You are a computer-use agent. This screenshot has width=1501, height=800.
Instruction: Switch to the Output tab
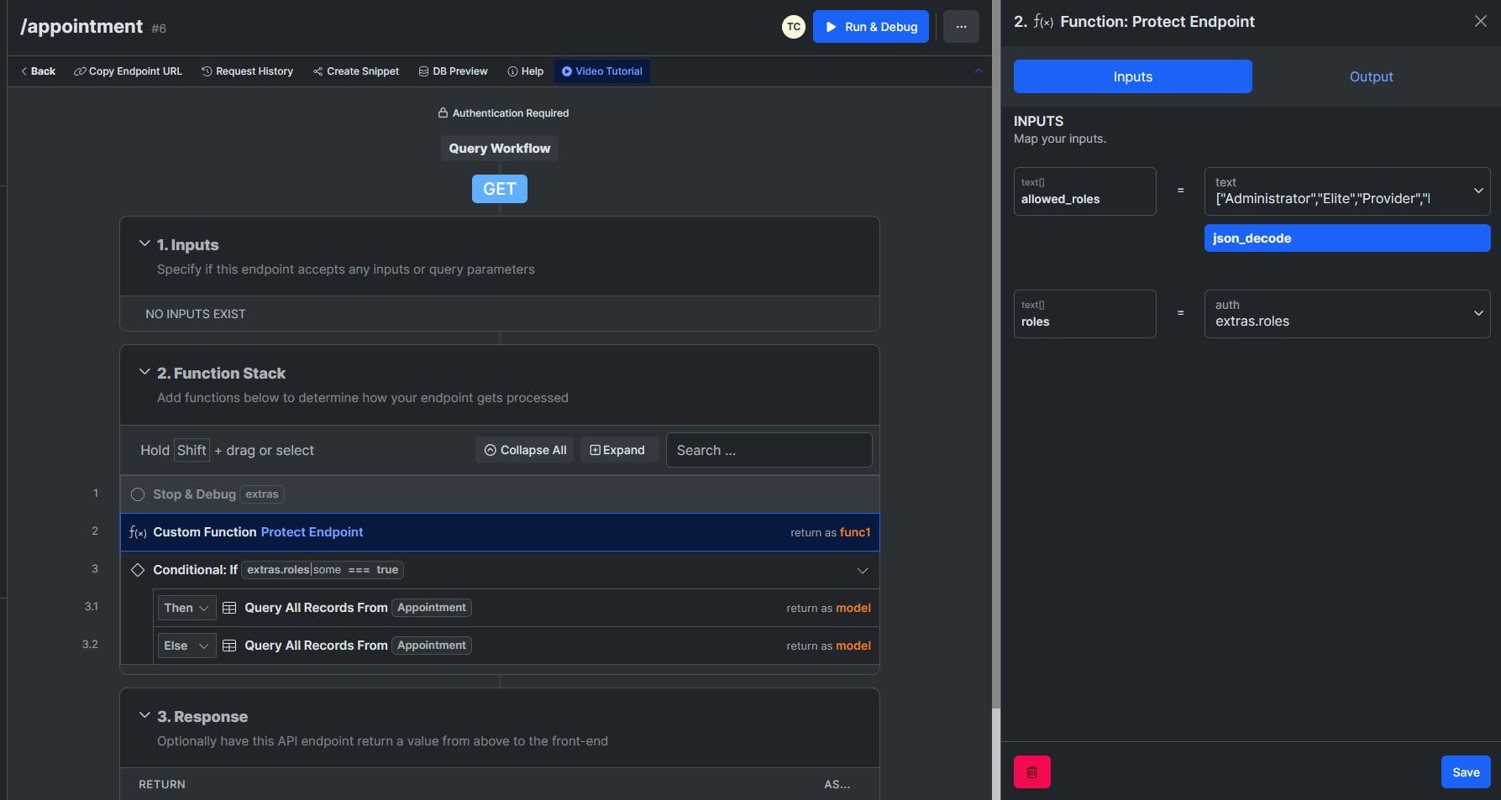coord(1371,76)
